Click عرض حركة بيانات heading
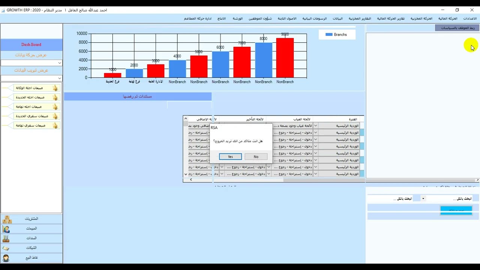 point(31,55)
